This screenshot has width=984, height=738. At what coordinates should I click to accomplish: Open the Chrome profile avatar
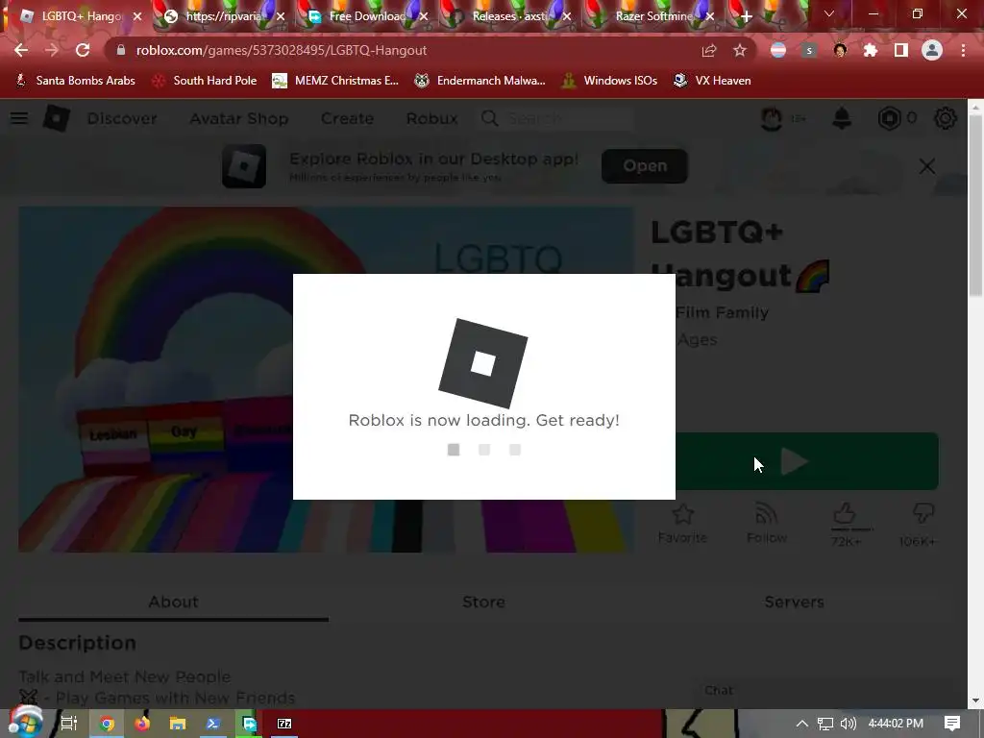932,50
